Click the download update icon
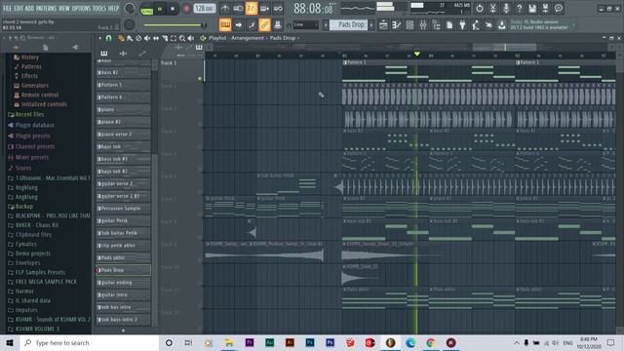The height and width of the screenshot is (351, 624). (x=502, y=25)
